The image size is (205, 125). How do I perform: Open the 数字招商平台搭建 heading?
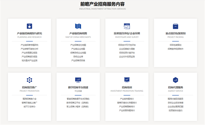(78, 87)
